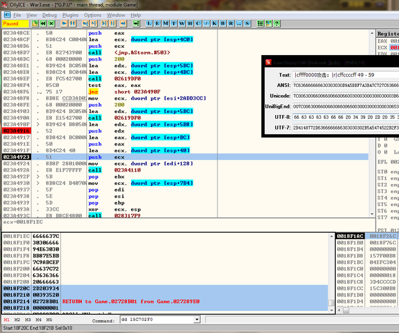Switch to the M3 memory tab
The height and width of the screenshot is (333, 399).
pos(29,320)
